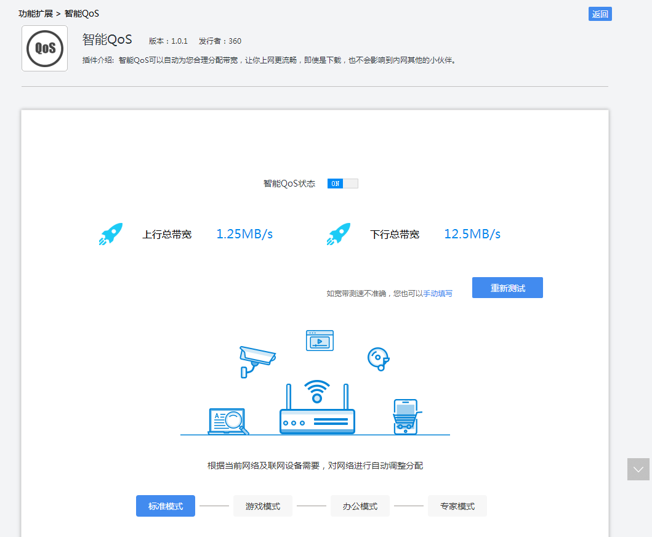Click the 1.25MB/s upload speed value
The height and width of the screenshot is (537, 652).
point(244,233)
